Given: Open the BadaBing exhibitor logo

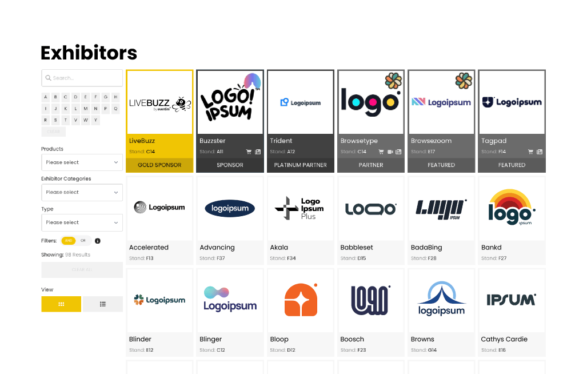Looking at the screenshot, I should (x=441, y=209).
